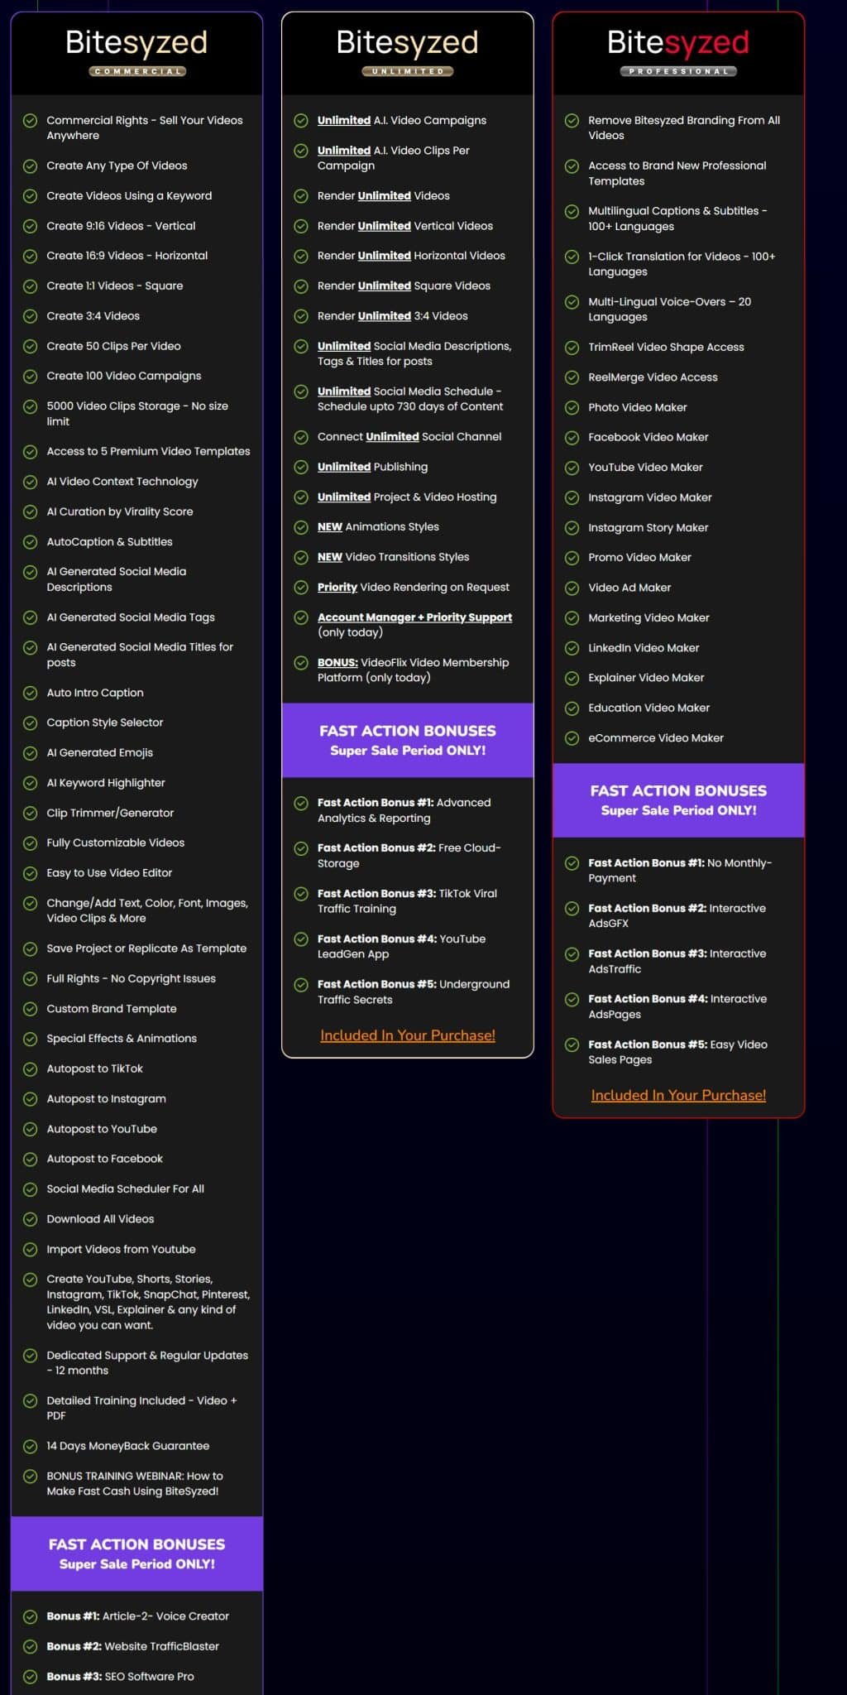This screenshot has height=1695, width=847.
Task: Click 'Fast Action Bonus #4: YouTube LeadGen App'
Action: pos(401,947)
